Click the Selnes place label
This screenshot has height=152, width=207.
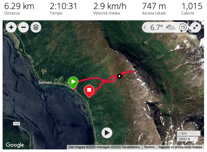tap(45, 82)
